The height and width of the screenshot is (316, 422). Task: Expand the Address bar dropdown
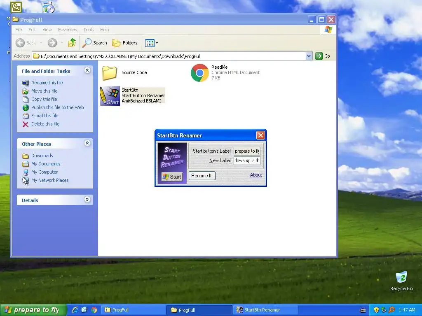tap(309, 56)
